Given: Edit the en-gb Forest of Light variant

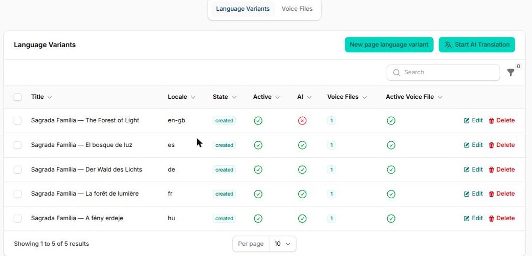Looking at the screenshot, I should coord(473,120).
